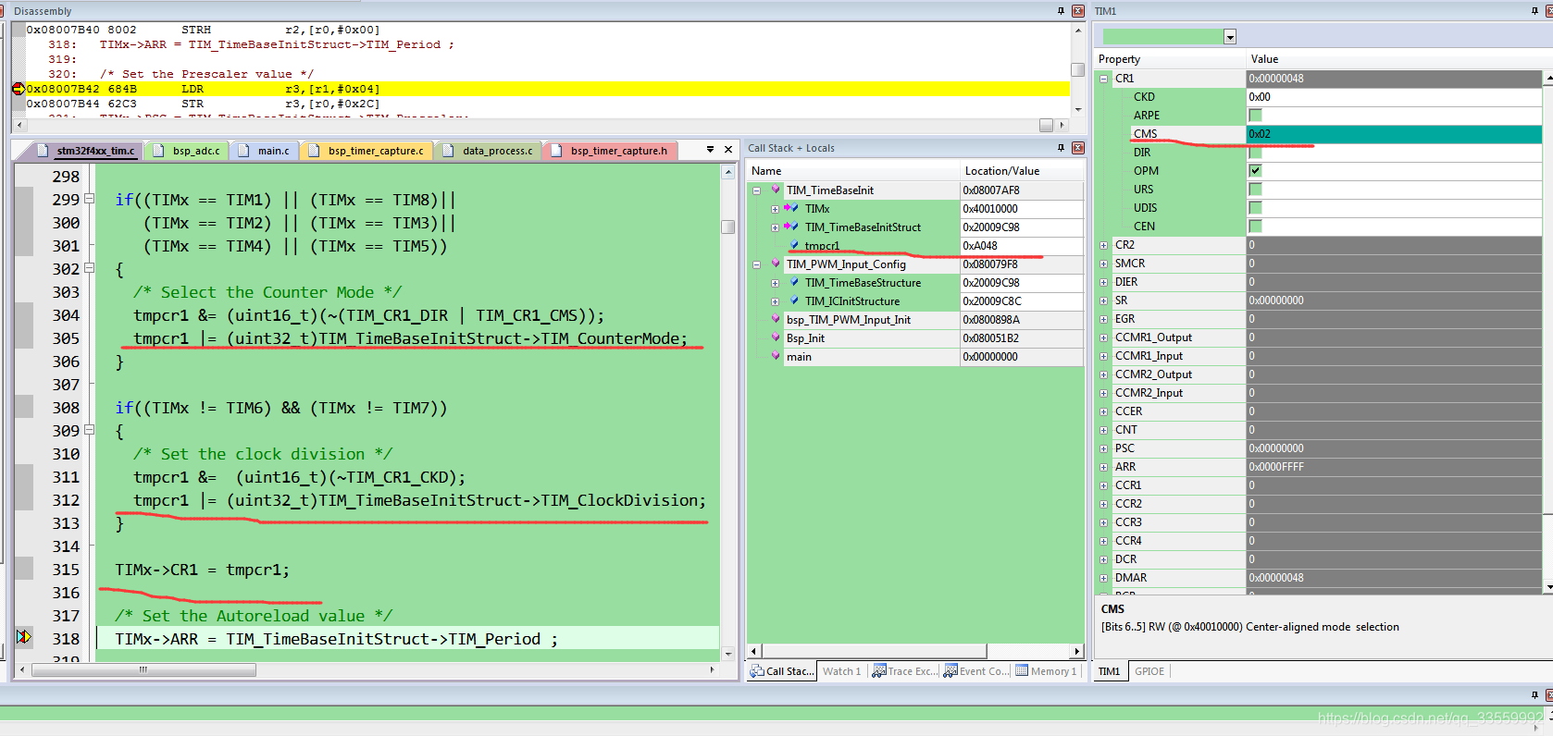The height and width of the screenshot is (736, 1553).
Task: Pin the Disassembly panel with pushpin icon
Action: pos(1061,11)
